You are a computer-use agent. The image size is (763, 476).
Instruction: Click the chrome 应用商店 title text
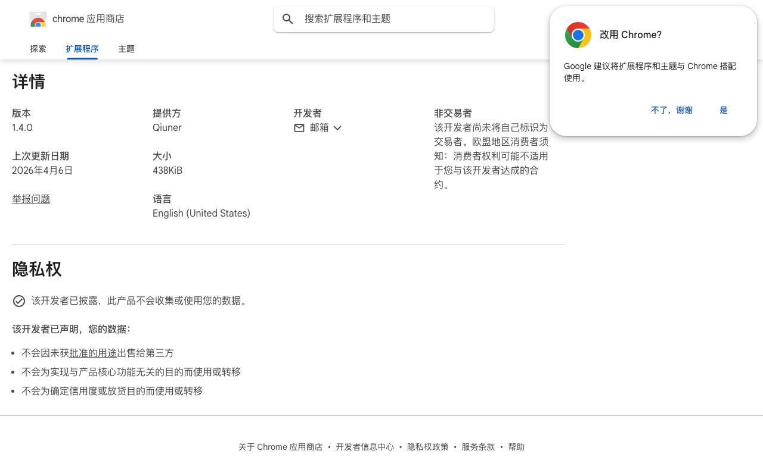(x=88, y=19)
